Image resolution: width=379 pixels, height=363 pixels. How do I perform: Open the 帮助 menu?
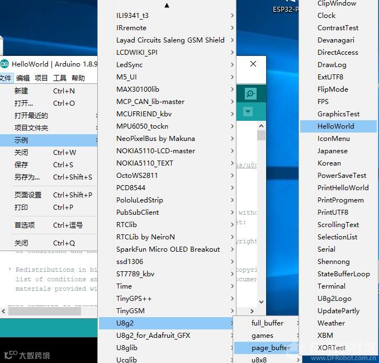78,78
